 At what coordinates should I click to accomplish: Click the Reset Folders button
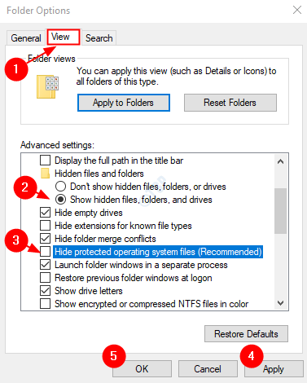(230, 103)
